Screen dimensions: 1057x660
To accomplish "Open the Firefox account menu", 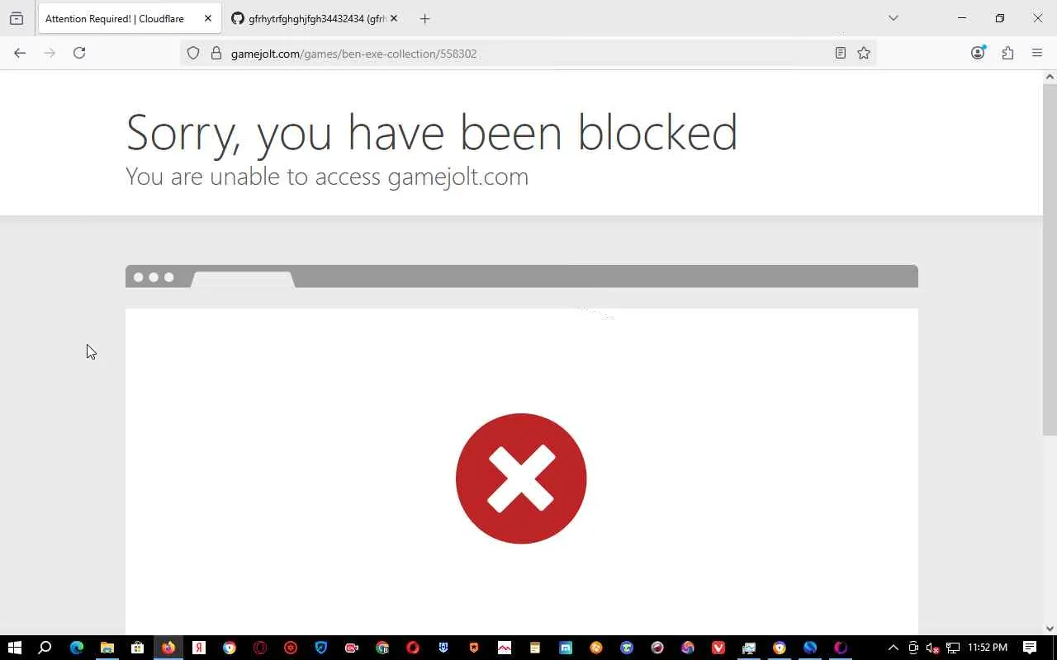I will coord(978,53).
